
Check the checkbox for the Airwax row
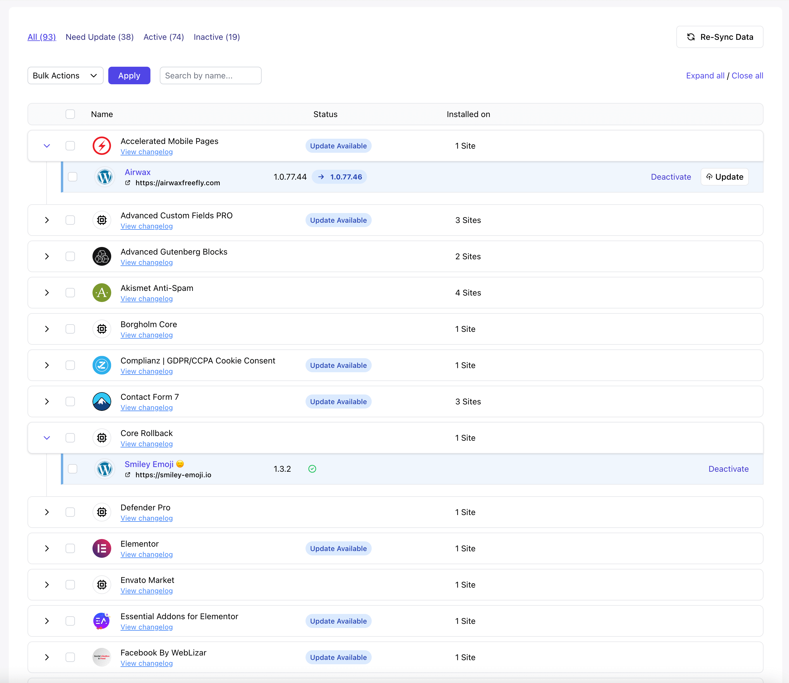72,176
